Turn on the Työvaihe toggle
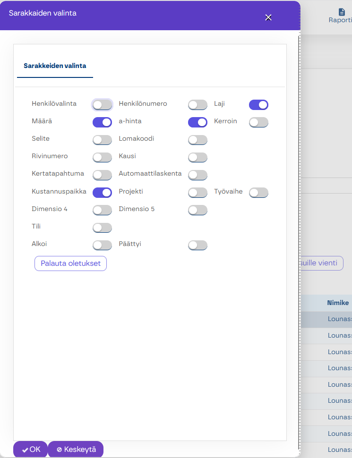The image size is (352, 458). [258, 192]
